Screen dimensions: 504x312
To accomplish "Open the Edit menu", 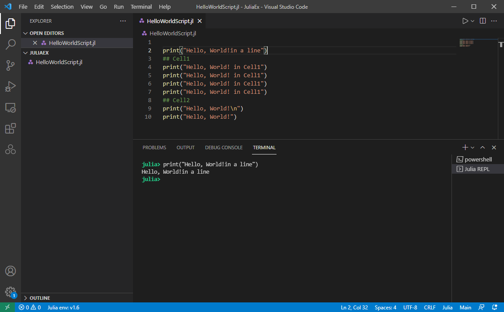I will [x=39, y=7].
